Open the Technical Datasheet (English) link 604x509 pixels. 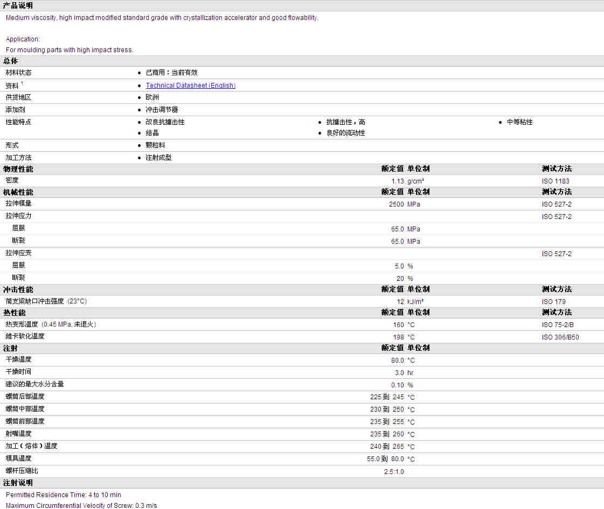coord(190,86)
